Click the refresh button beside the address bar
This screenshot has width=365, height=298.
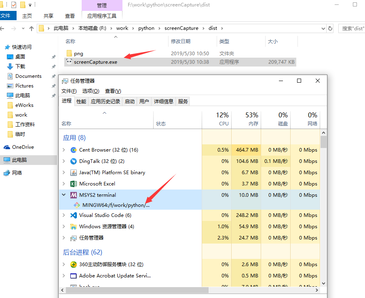coord(330,28)
